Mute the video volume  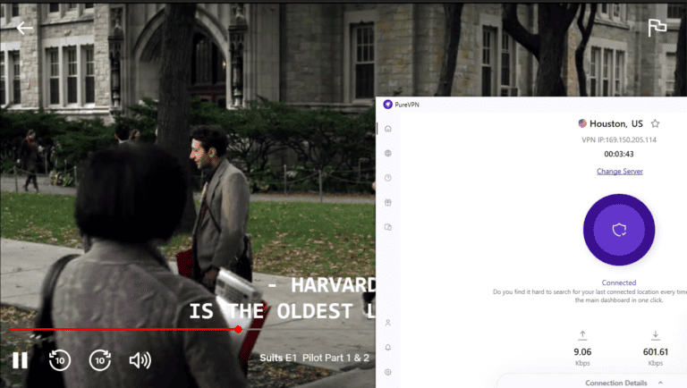click(x=140, y=360)
